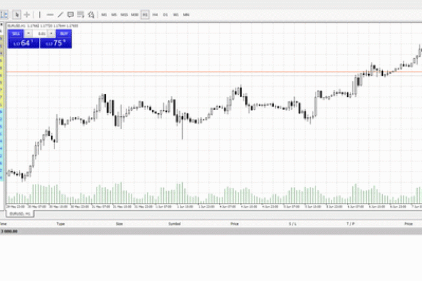
Task: Click the buy price tile showing 75
Action: 56,43
